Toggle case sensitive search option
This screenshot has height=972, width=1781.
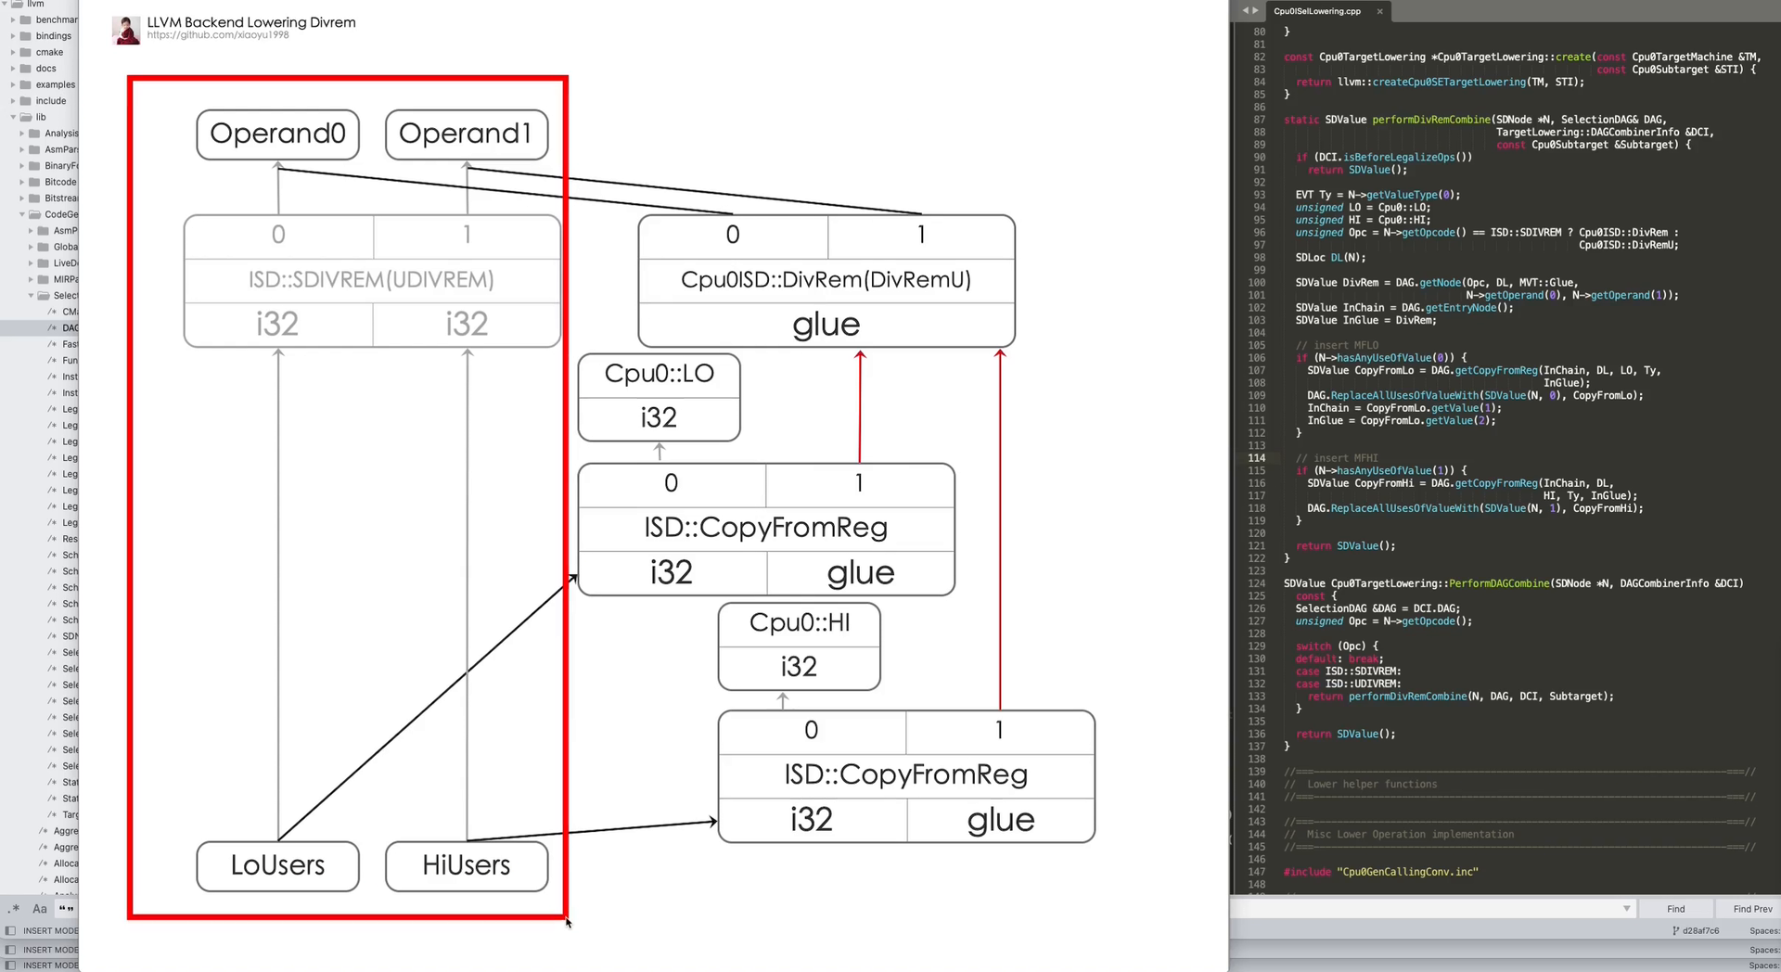tap(40, 909)
